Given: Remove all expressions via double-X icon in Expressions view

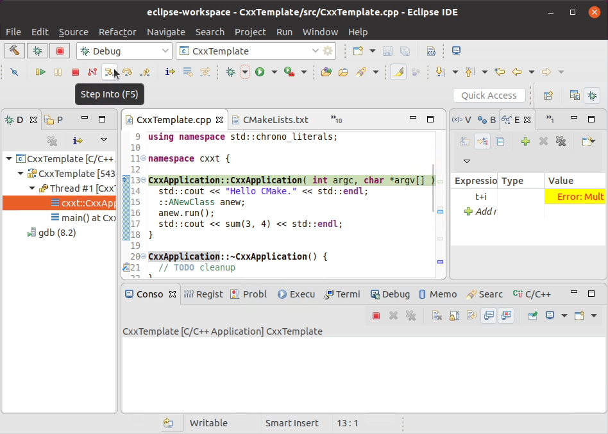Looking at the screenshot, I should click(x=562, y=140).
